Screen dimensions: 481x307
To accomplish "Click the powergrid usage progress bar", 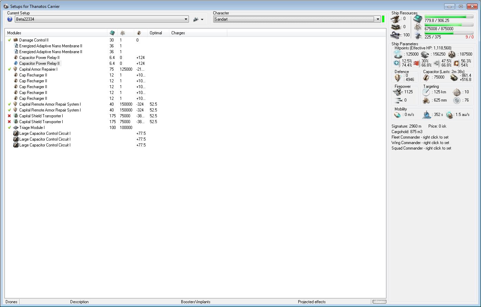I will (x=449, y=25).
